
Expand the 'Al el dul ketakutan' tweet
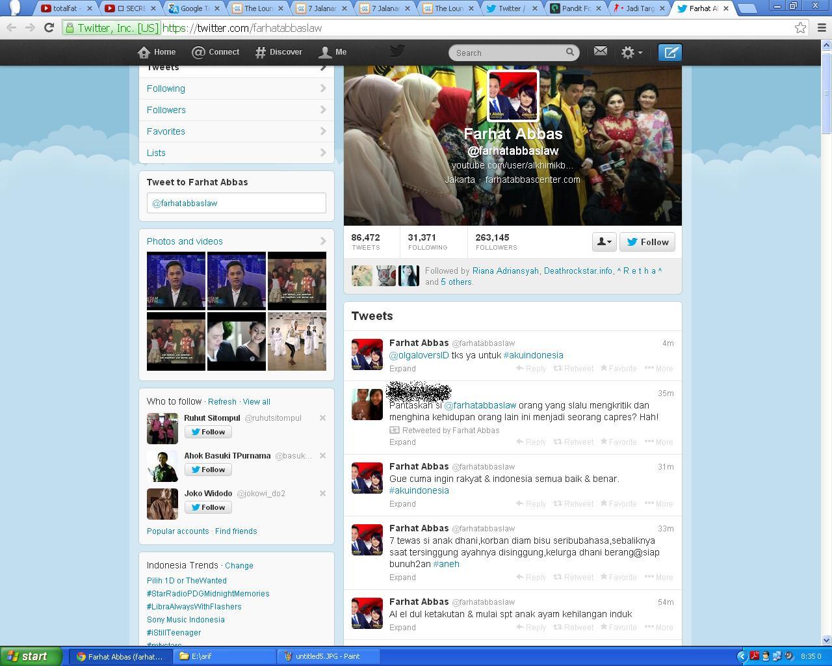click(402, 628)
